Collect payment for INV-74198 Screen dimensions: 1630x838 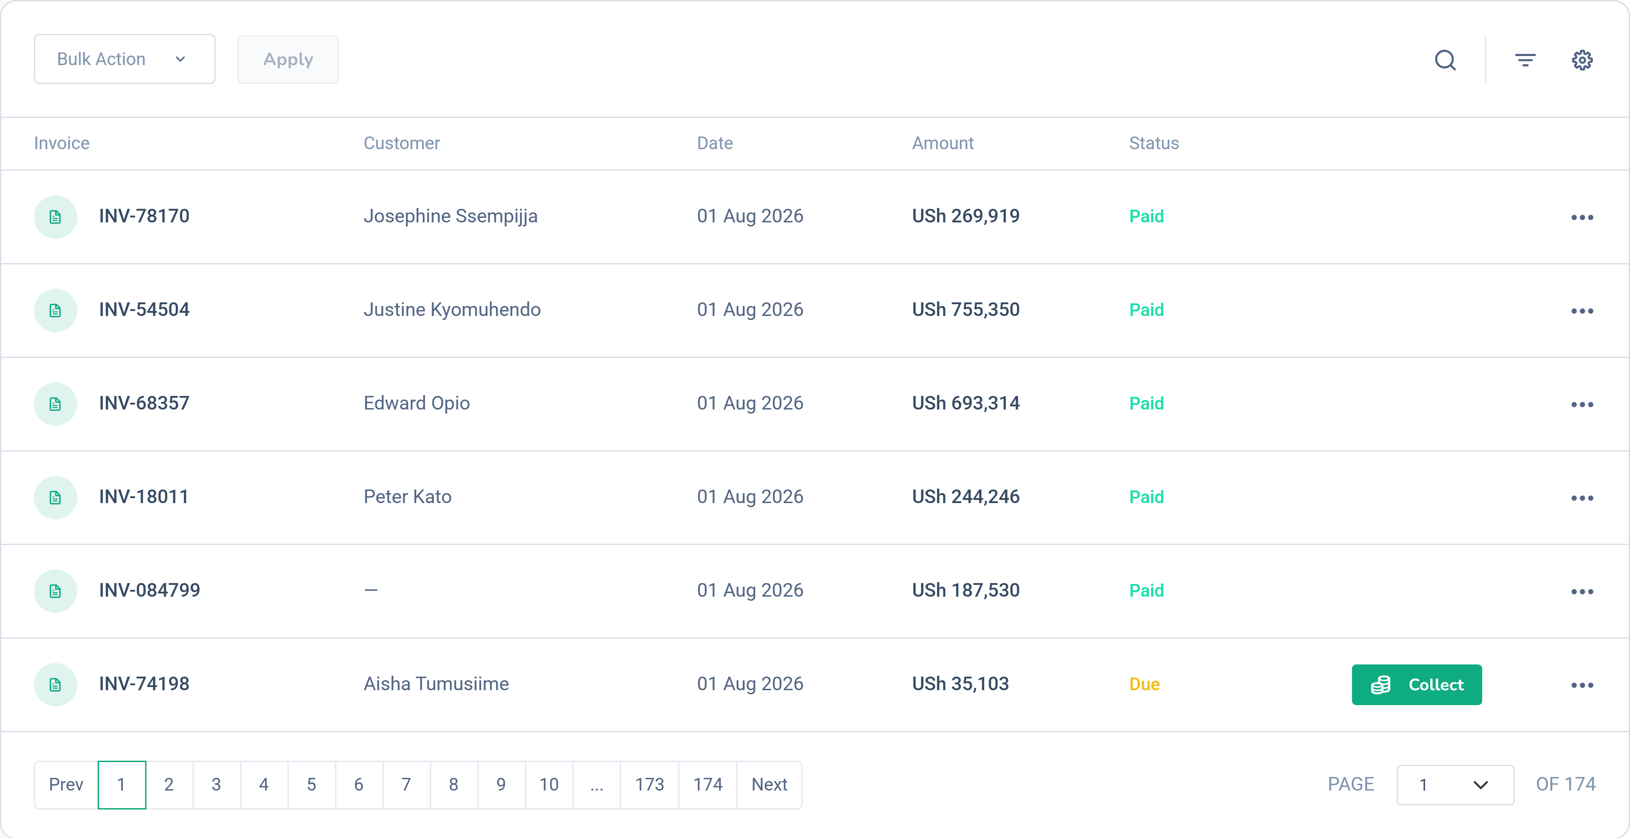point(1417,685)
